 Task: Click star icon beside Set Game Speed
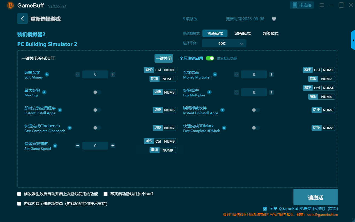(55, 146)
